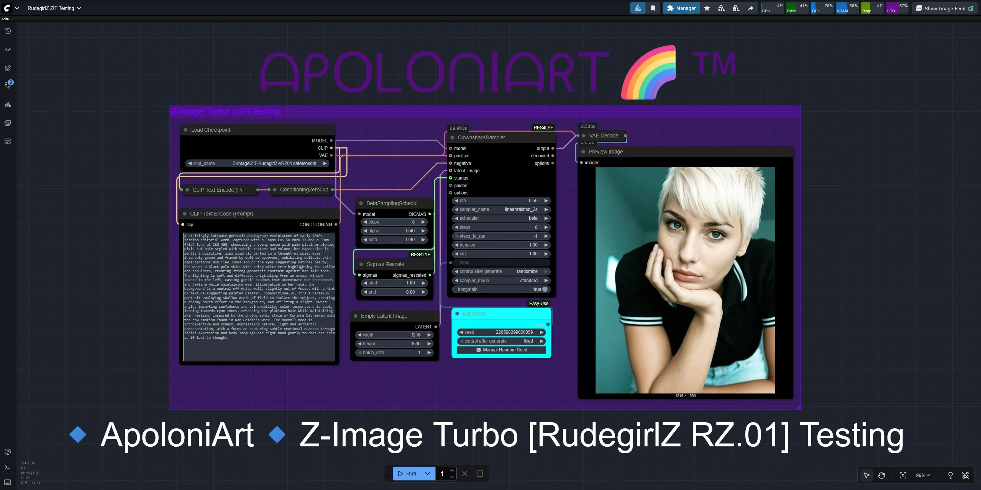The width and height of the screenshot is (981, 490).
Task: Open the 96% zoom dropdown
Action: click(923, 475)
